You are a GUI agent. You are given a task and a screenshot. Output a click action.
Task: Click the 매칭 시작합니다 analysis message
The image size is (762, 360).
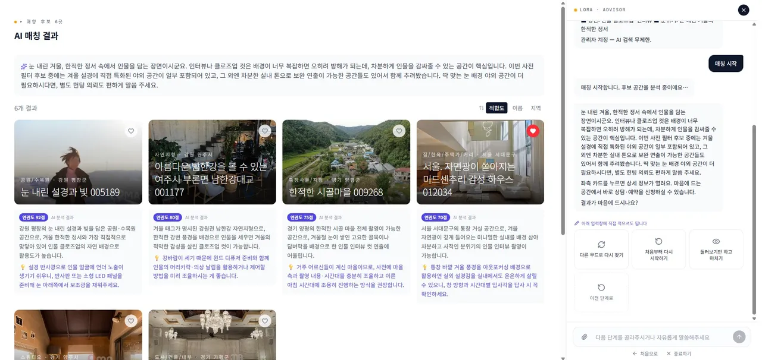coord(634,87)
